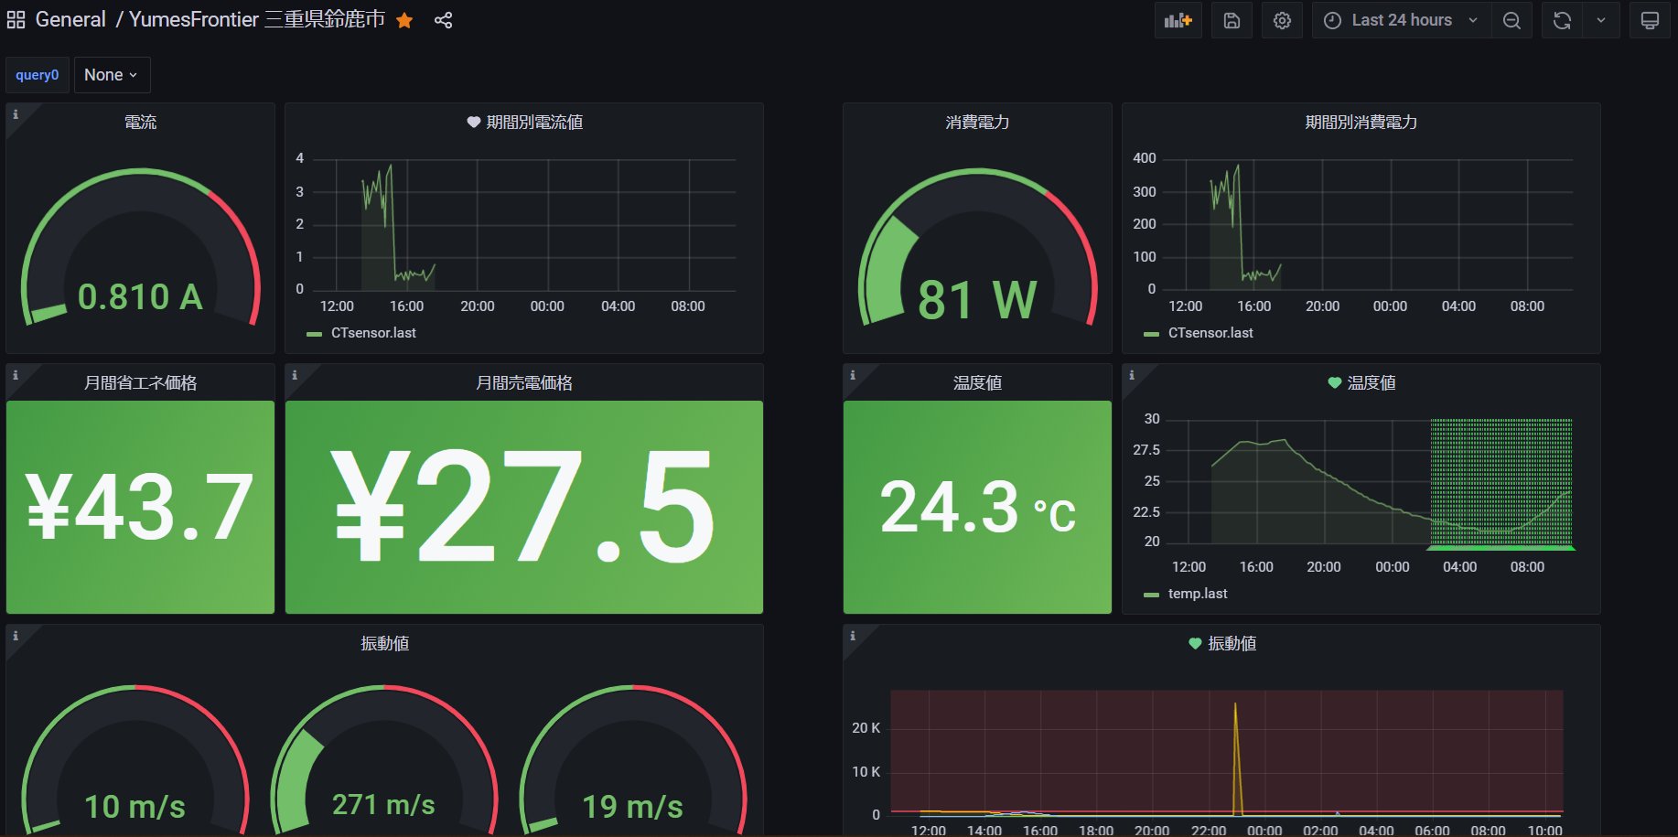
Task: Click the 24.3 °C stat value
Action: [977, 508]
